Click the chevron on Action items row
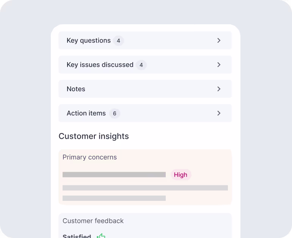Image resolution: width=292 pixels, height=238 pixels. click(x=219, y=113)
